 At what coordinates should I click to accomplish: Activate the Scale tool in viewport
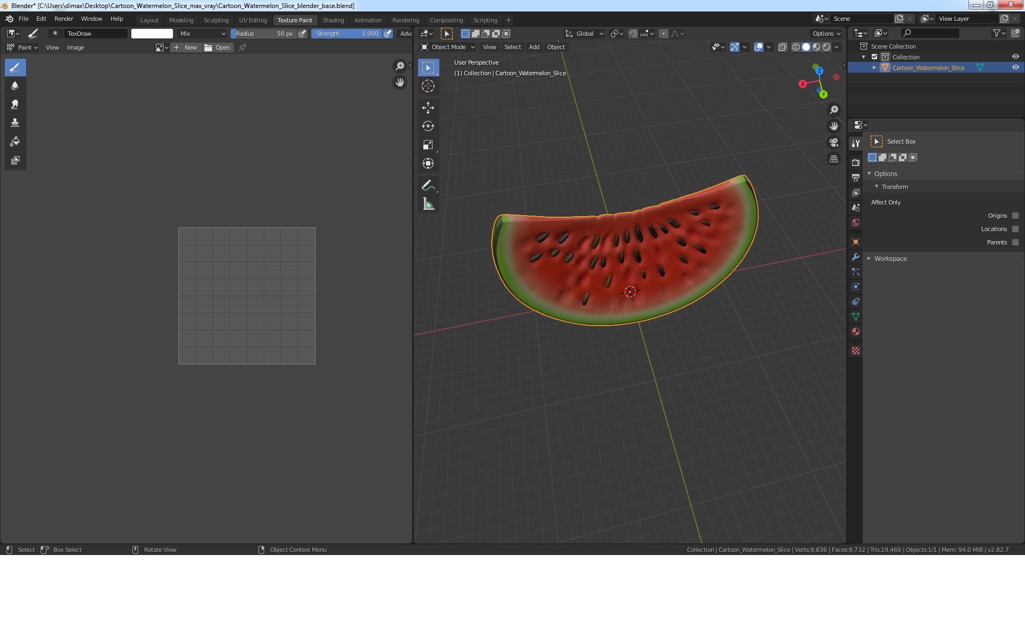[x=428, y=145]
